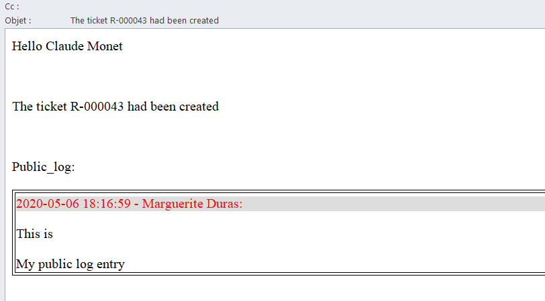This screenshot has width=545, height=301.
Task: Click the "My public log entry" line
Action: [70, 264]
